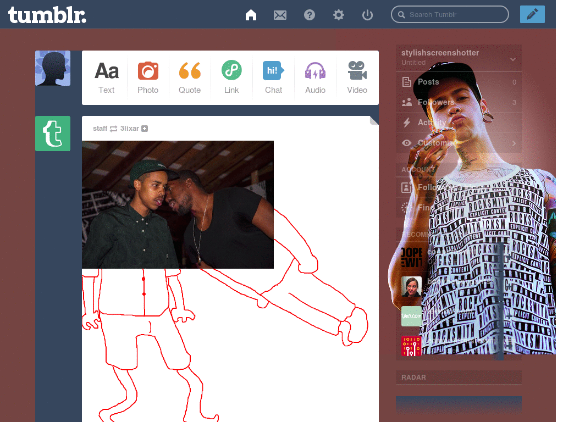Click the green staff Tumblr avatar
Viewport: 563px width, 422px height.
click(53, 134)
